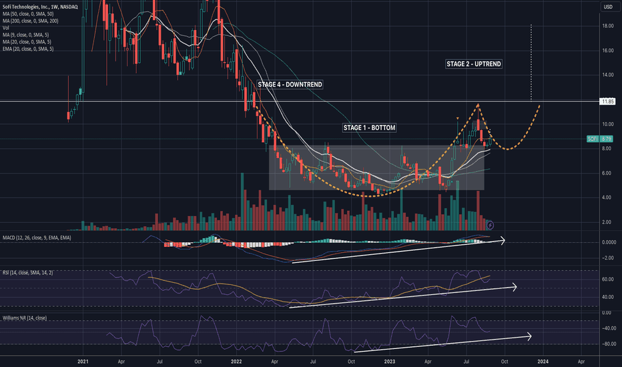This screenshot has width=622, height=367.
Task: Click 2021 on the time axis
Action: click(83, 362)
